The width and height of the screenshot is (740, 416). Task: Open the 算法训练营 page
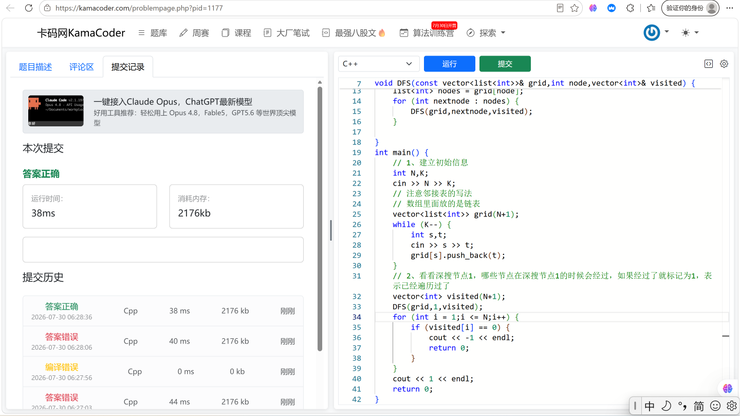[x=427, y=33]
